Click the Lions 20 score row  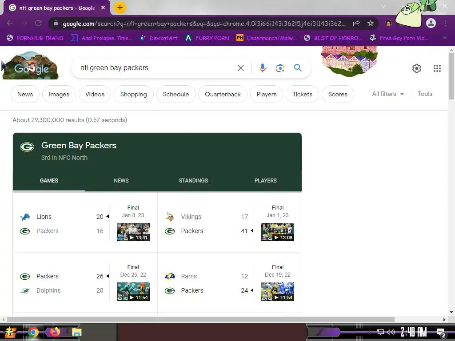click(x=64, y=217)
